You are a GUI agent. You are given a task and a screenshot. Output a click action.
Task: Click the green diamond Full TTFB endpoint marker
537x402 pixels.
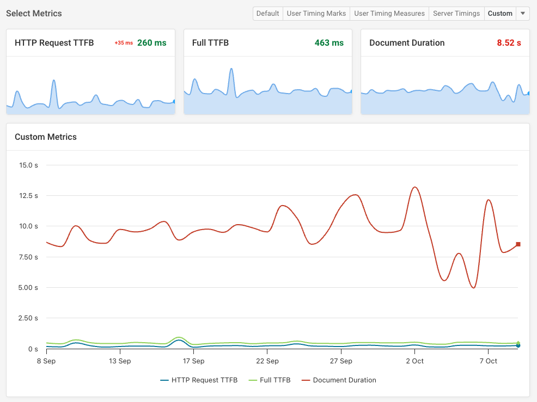518,343
